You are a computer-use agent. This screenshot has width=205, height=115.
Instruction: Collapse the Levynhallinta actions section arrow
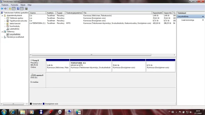[x=203, y=16]
